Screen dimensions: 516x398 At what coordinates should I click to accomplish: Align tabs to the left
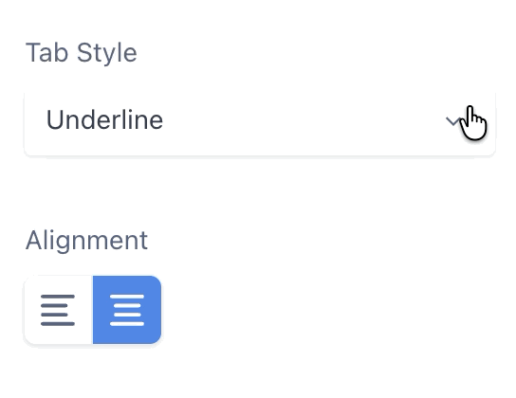click(x=59, y=310)
